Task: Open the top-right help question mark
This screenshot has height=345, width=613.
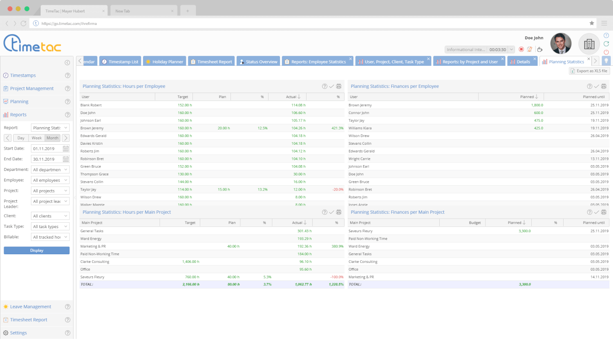Action: click(x=606, y=36)
